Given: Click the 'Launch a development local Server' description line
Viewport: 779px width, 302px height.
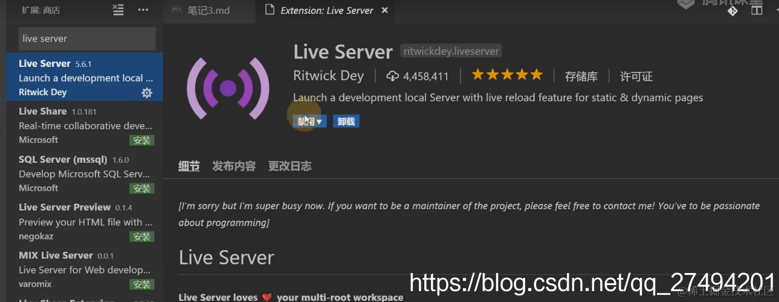Looking at the screenshot, I should coord(498,98).
